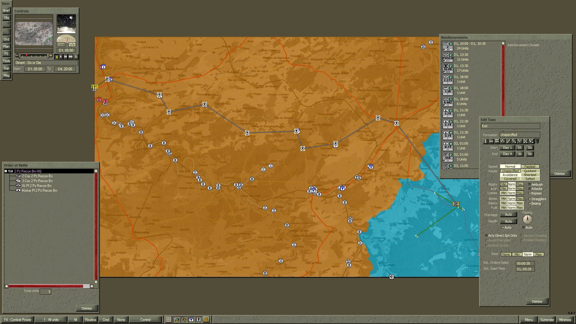Viewport: 576px width, 324px height.
Task: Select the grid overlay icon in bottom toolbar
Action: point(169,319)
